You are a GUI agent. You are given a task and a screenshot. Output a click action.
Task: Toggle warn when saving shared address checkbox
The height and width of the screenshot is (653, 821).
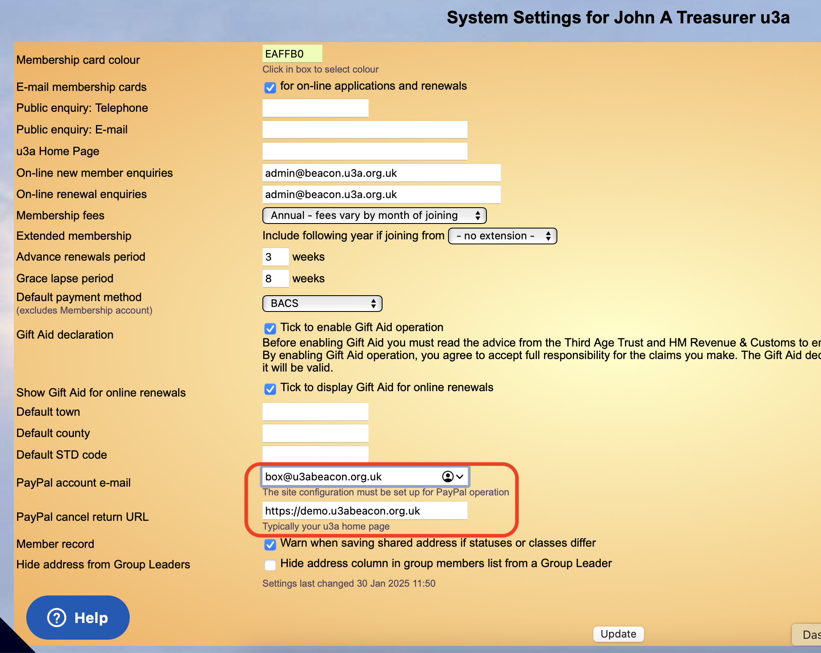270,545
